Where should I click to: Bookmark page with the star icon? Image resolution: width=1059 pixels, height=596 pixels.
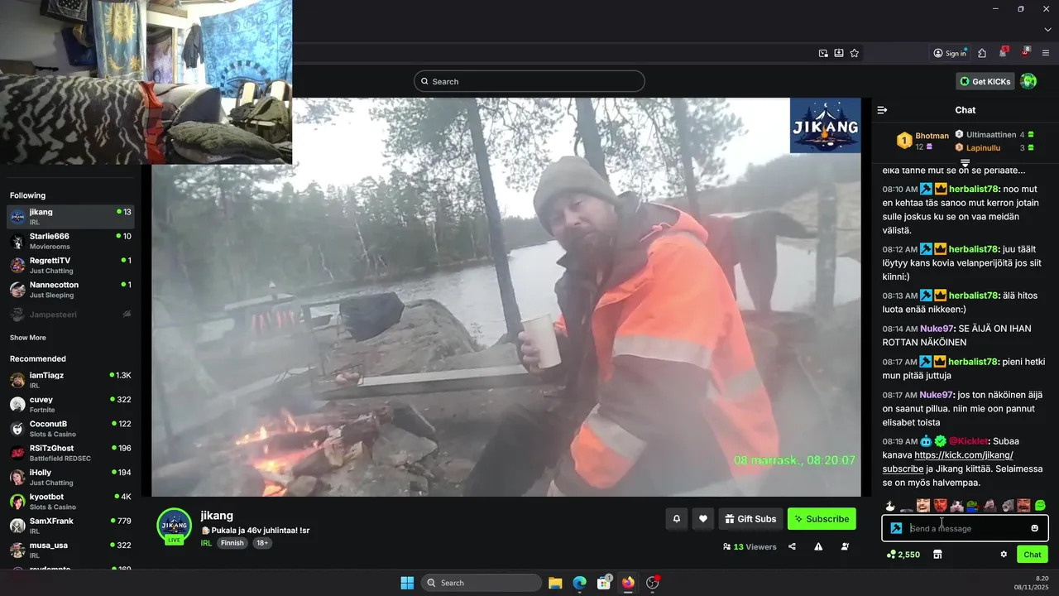click(x=855, y=53)
